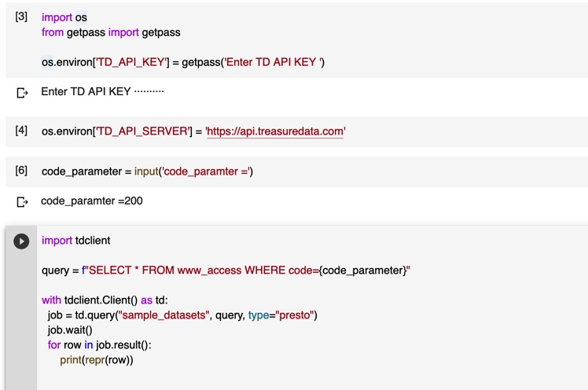Image resolution: width=588 pixels, height=390 pixels.
Task: Click the TD_API_KEY environ assignment line
Action: [183, 62]
